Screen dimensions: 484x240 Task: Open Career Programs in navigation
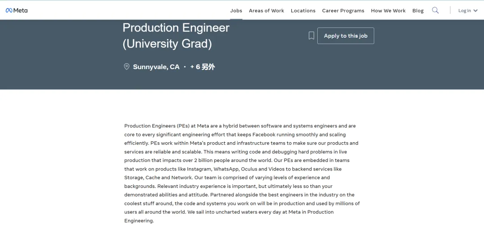tap(343, 10)
